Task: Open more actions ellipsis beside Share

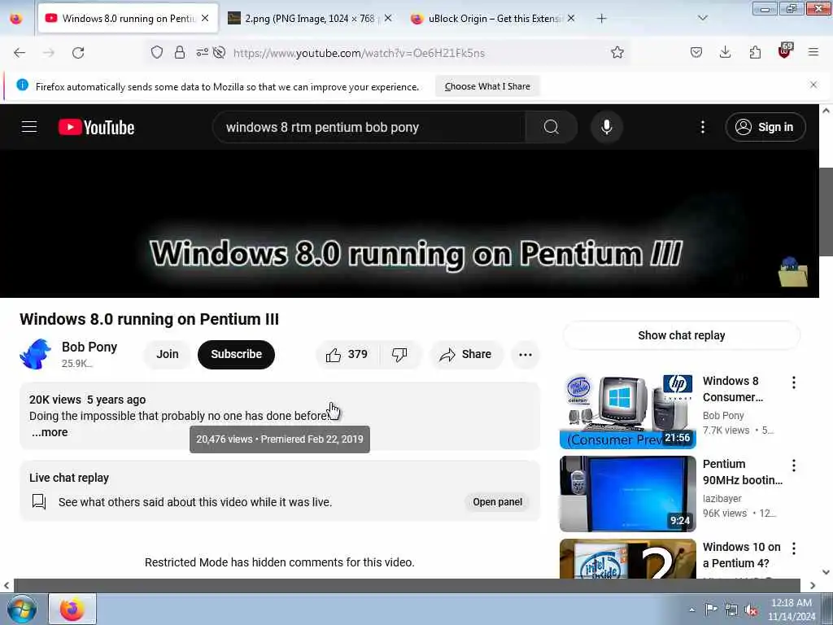Action: pyautogui.click(x=526, y=355)
